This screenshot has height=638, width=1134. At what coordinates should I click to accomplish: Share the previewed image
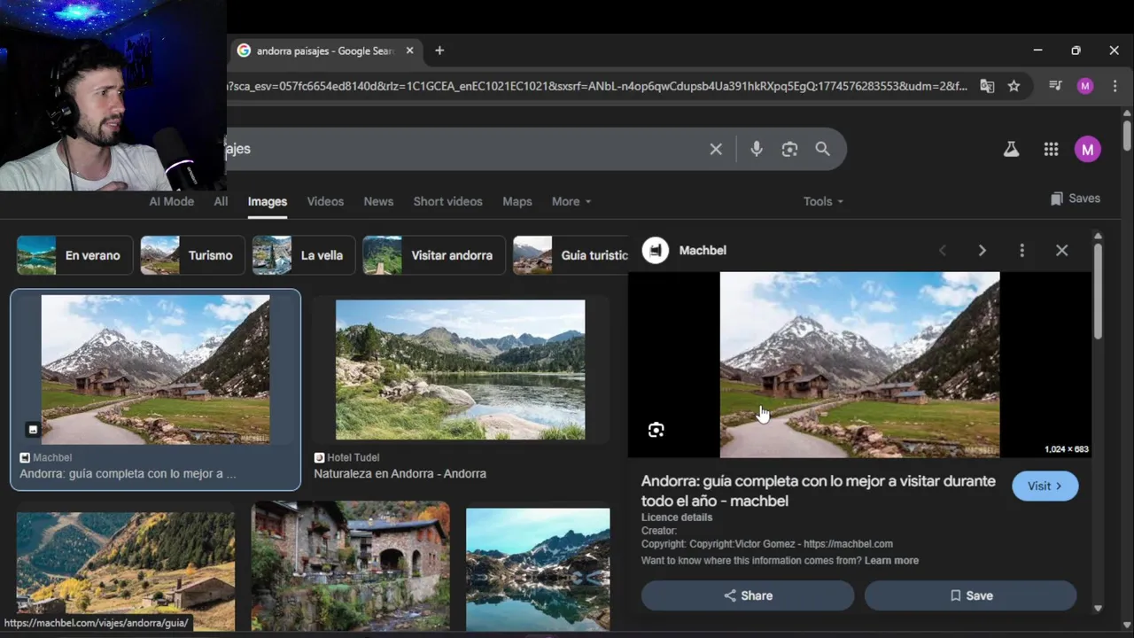tap(748, 595)
